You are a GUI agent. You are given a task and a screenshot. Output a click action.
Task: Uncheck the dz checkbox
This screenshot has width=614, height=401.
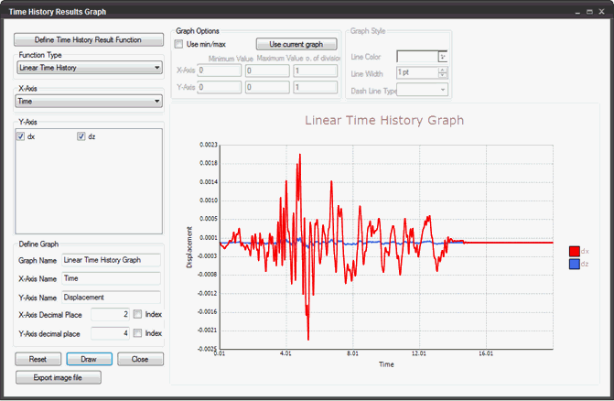[x=81, y=136]
